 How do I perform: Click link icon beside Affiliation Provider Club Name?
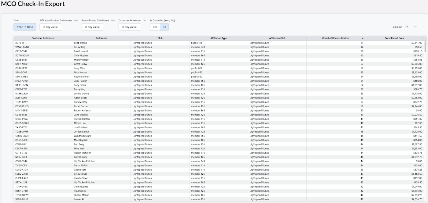(x=76, y=21)
